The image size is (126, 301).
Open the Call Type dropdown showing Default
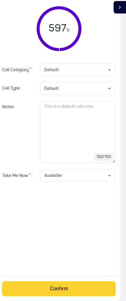(x=78, y=88)
